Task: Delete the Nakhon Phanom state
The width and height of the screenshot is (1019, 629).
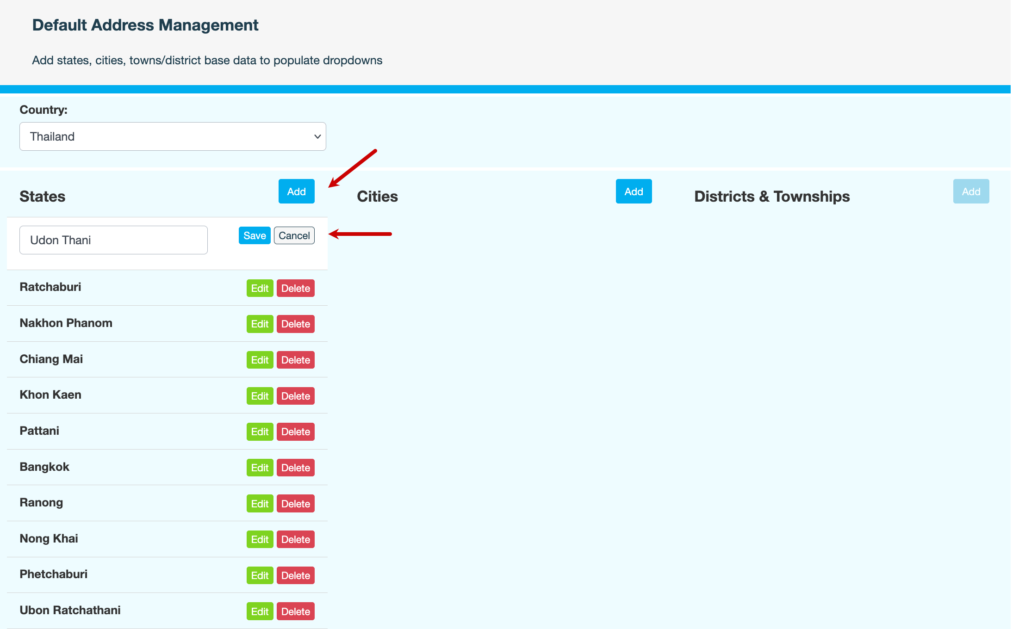Action: point(295,324)
